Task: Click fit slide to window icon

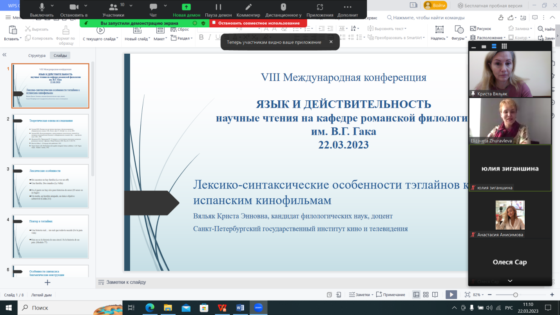Action: [467, 295]
